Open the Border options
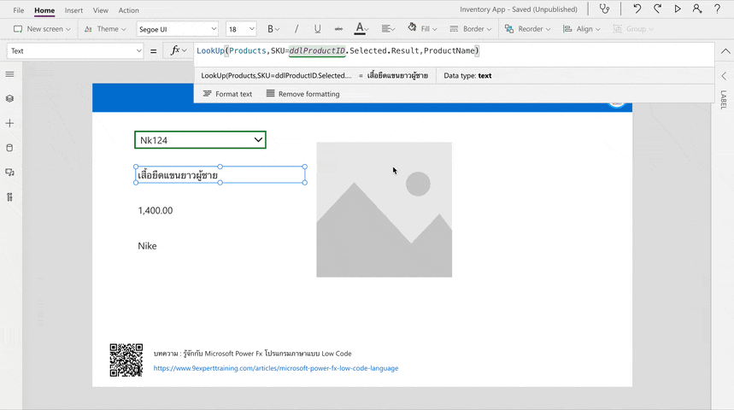 [471, 29]
